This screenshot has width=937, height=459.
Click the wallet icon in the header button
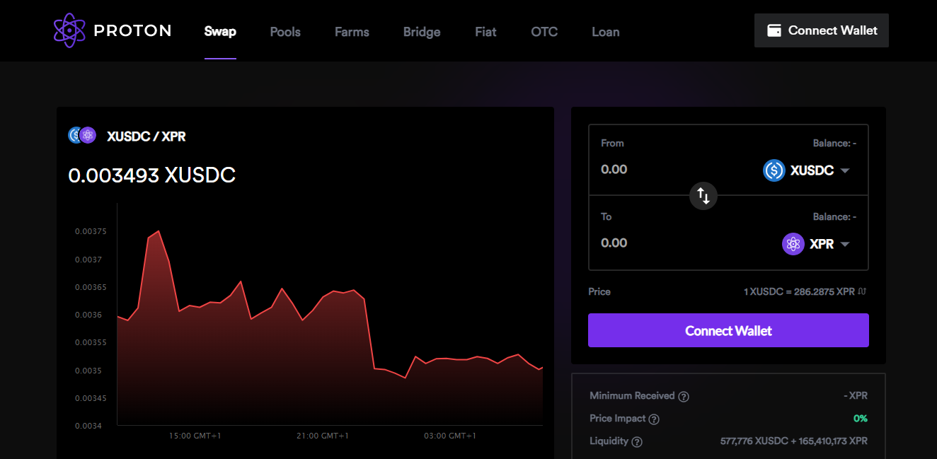(774, 30)
